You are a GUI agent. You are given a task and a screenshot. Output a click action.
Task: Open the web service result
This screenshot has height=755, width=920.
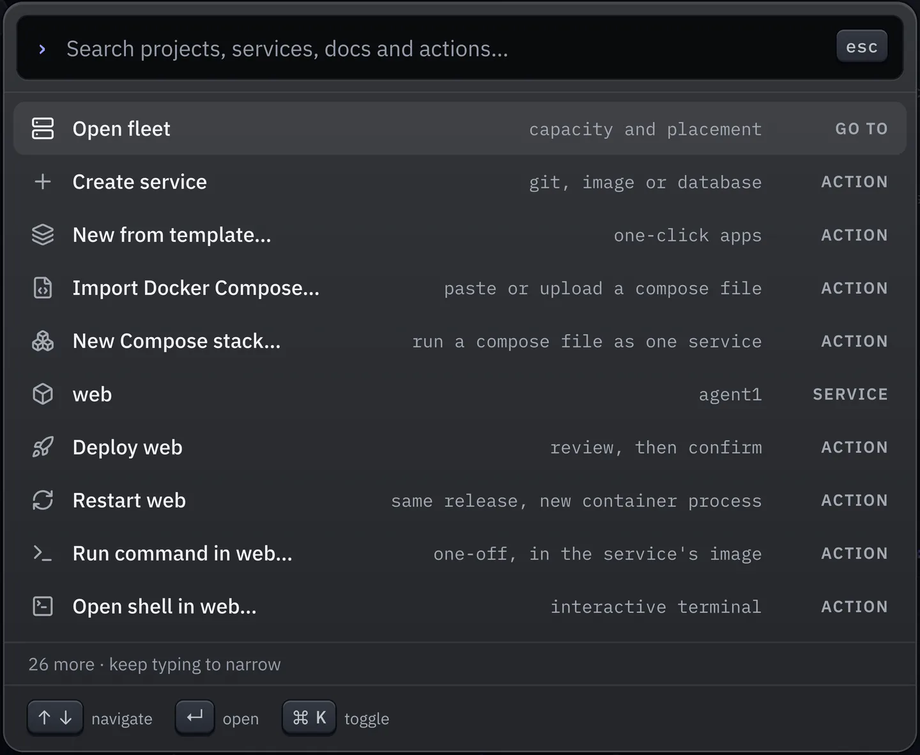pos(460,393)
